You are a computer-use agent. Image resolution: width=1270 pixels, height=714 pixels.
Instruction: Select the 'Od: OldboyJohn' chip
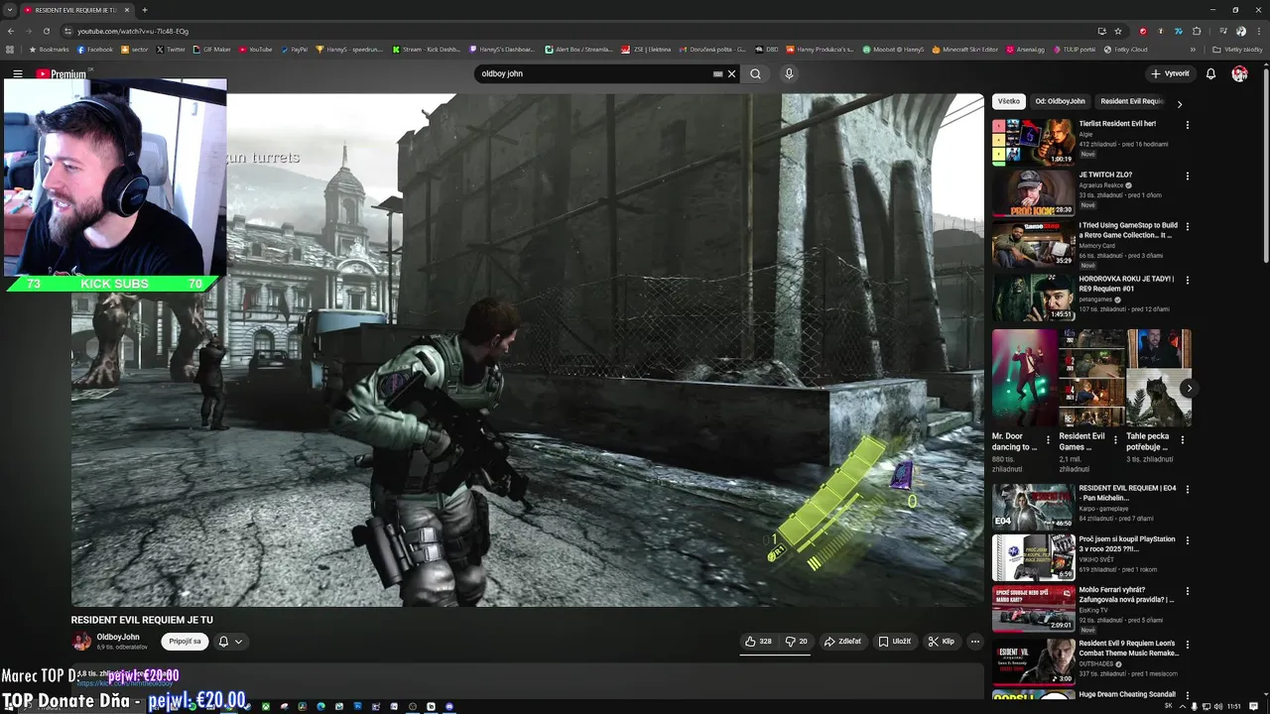click(x=1061, y=101)
